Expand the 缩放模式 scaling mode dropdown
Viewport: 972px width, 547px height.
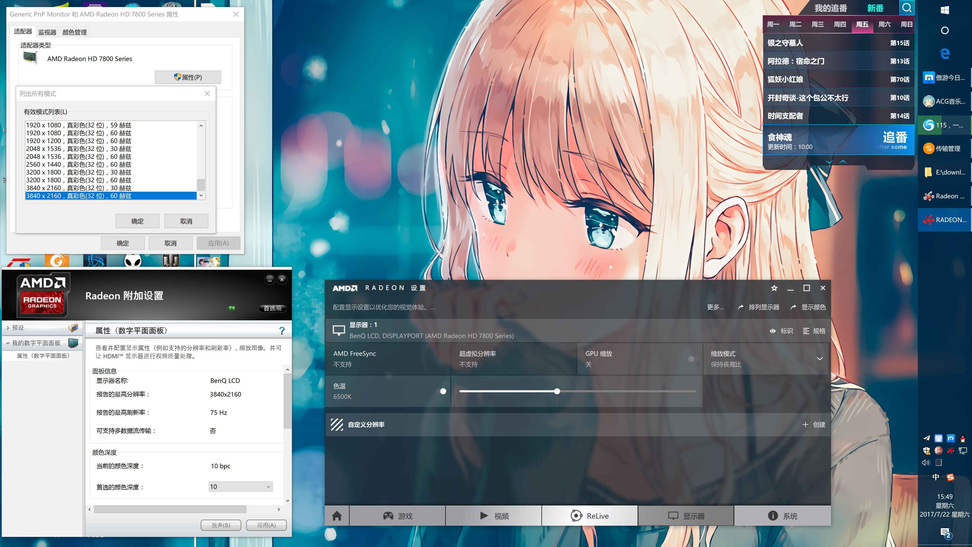click(820, 359)
